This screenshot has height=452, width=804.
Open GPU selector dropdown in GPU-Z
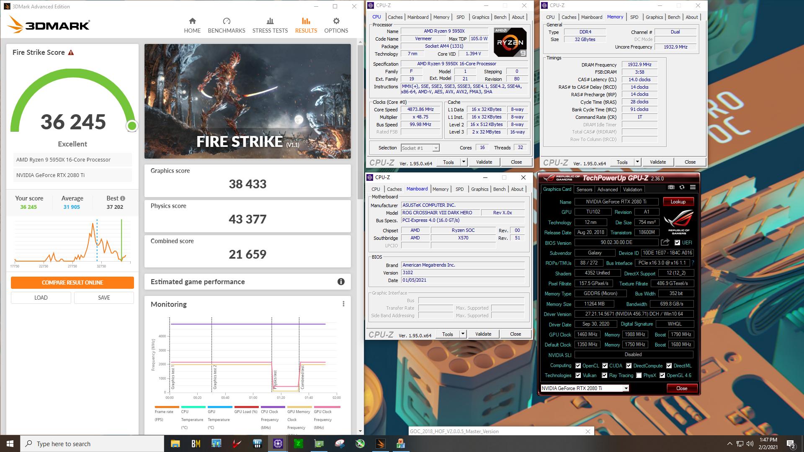(626, 388)
